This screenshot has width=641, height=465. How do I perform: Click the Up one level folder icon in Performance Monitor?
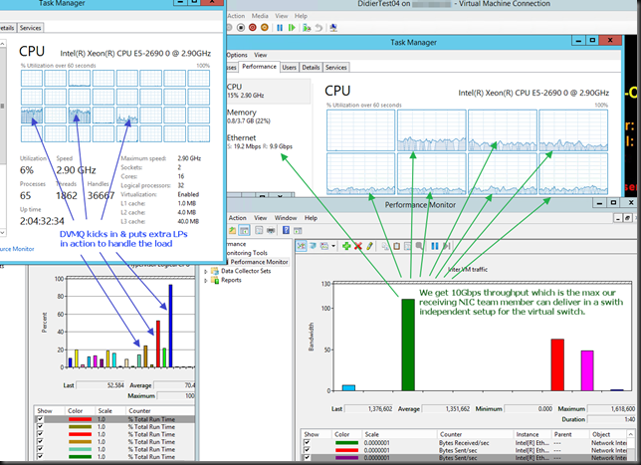(232, 230)
